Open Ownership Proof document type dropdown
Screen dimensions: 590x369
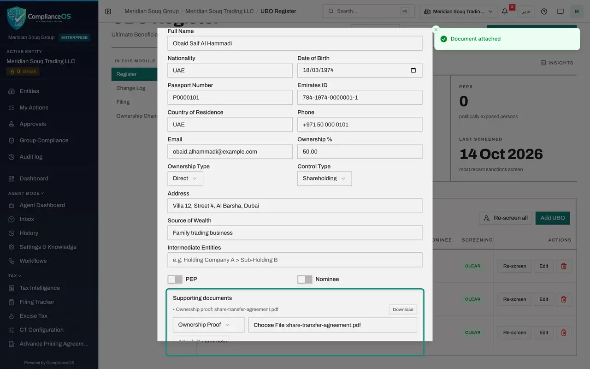click(209, 325)
